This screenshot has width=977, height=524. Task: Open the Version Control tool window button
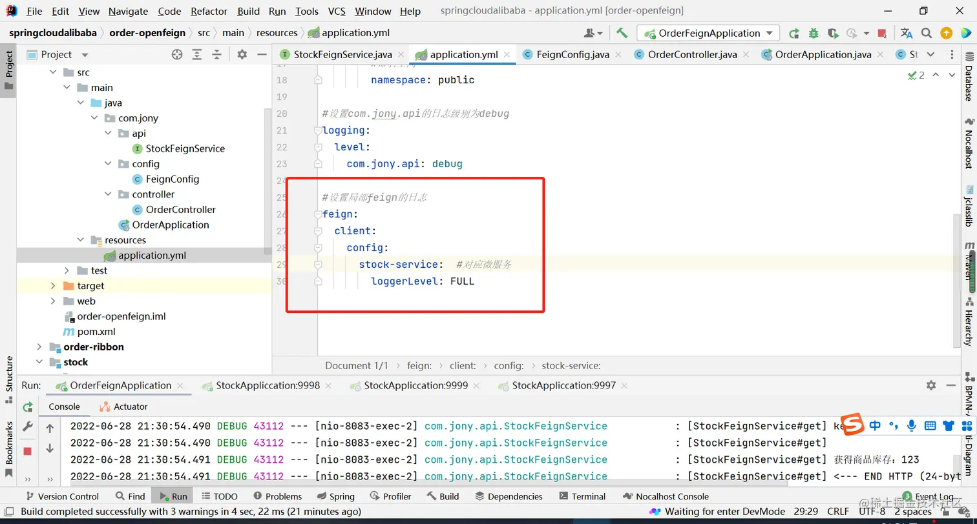61,496
